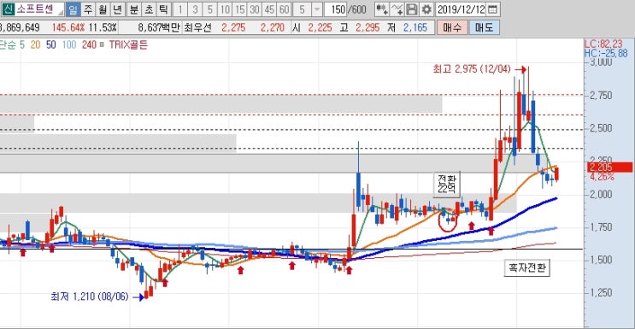Screen dimensions: 635x329
Task: Click the 2019/12/12 date field
Action: 461,9
